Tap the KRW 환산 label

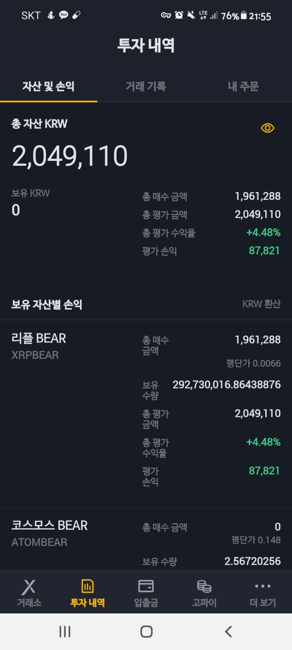point(261,304)
